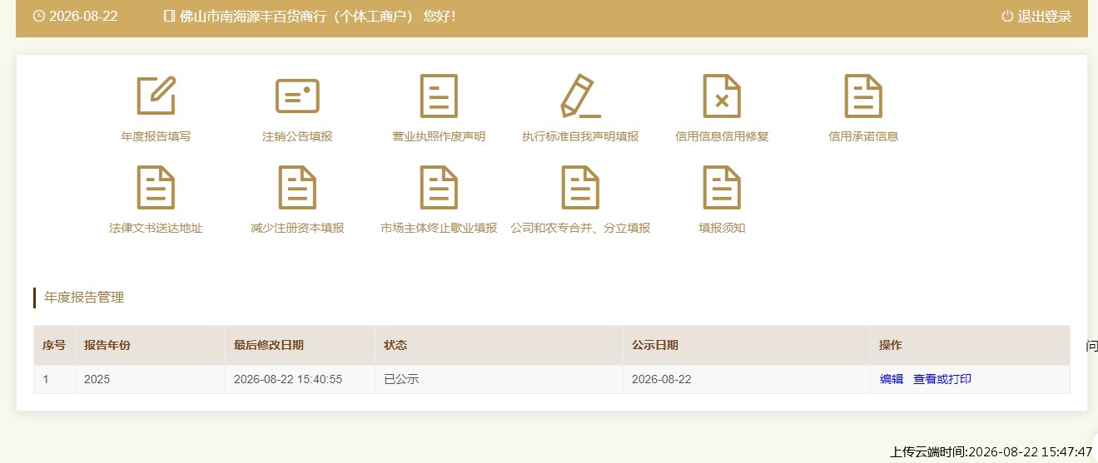Click the 最后修改日期 column header
Image resolution: width=1098 pixels, height=463 pixels.
300,345
